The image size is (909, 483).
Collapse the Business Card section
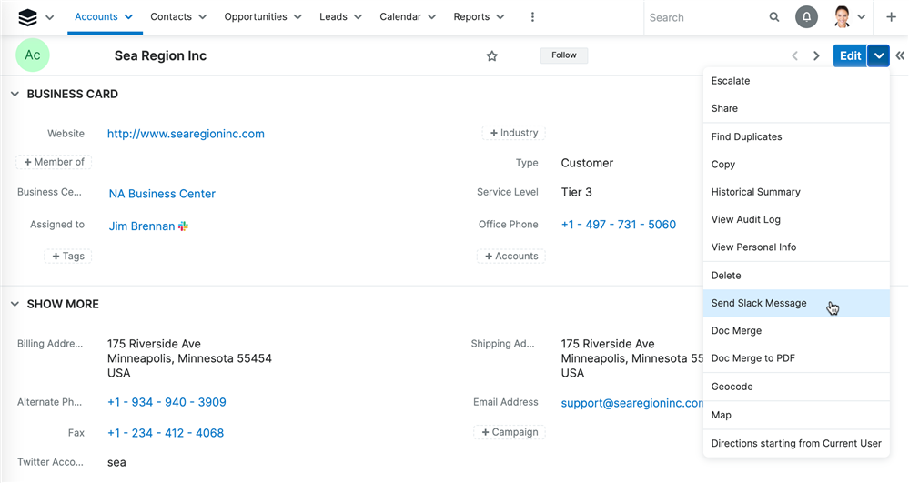[15, 95]
